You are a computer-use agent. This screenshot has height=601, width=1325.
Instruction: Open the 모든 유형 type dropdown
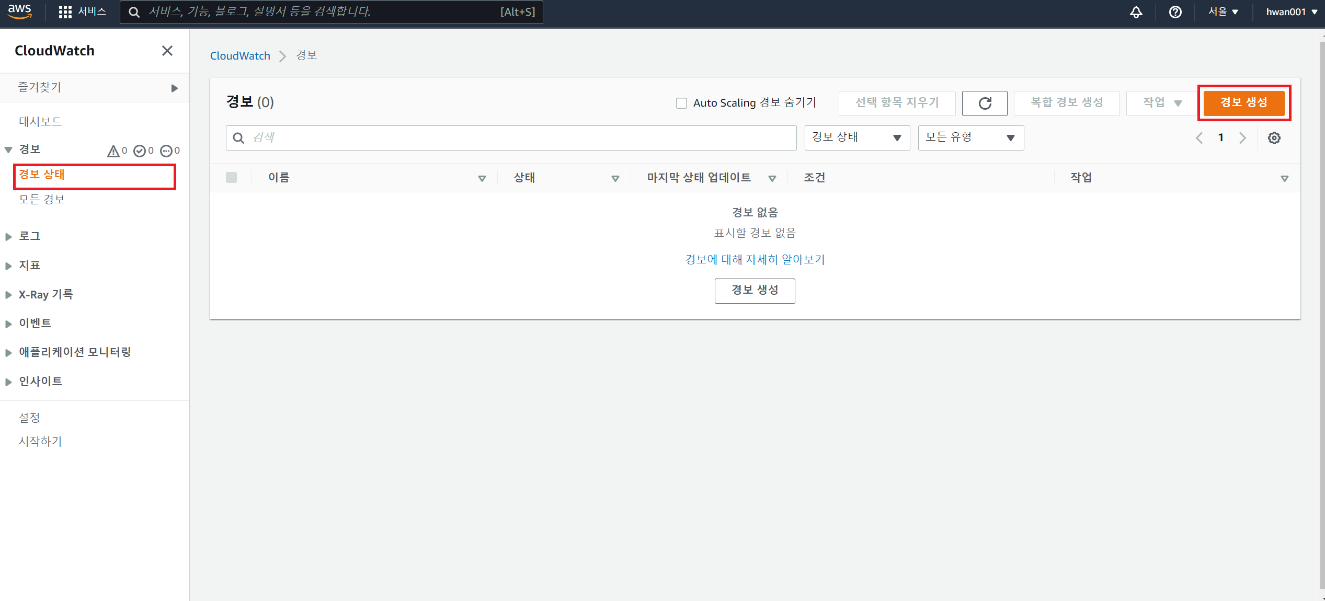970,138
